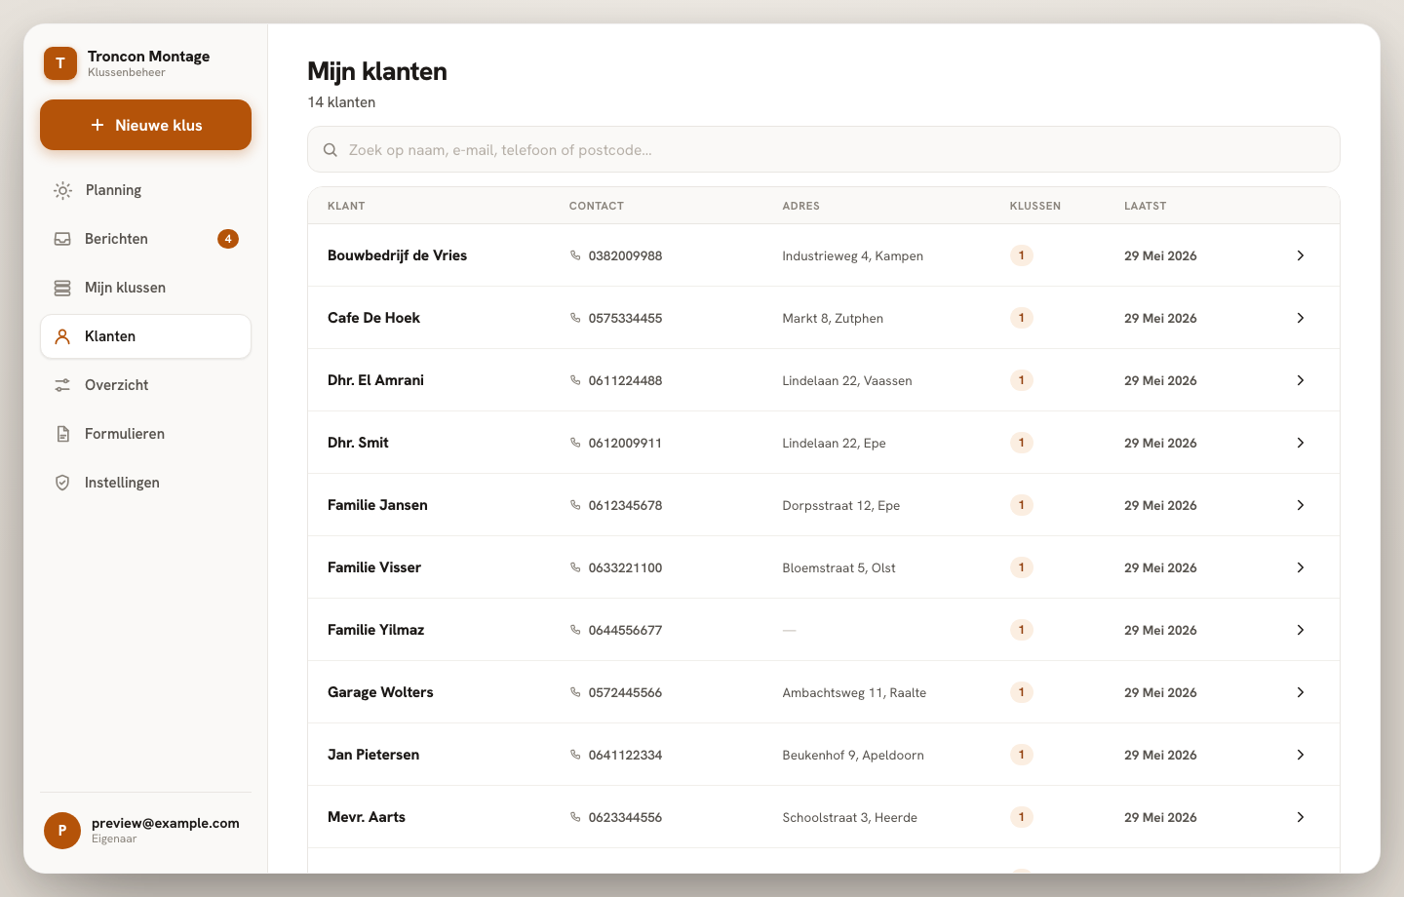1404x897 pixels.
Task: Click the Instellingen shield icon
Action: point(62,483)
